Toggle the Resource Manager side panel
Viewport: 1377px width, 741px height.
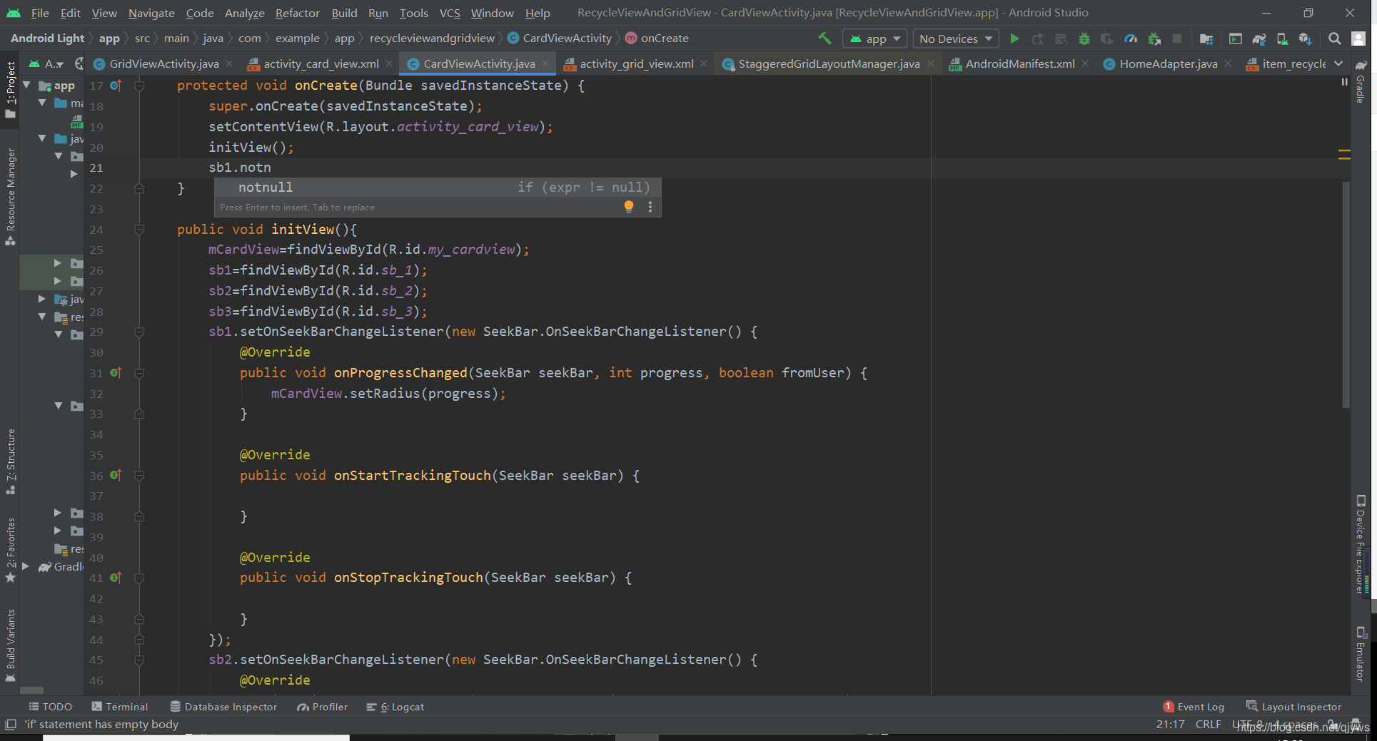click(x=11, y=197)
